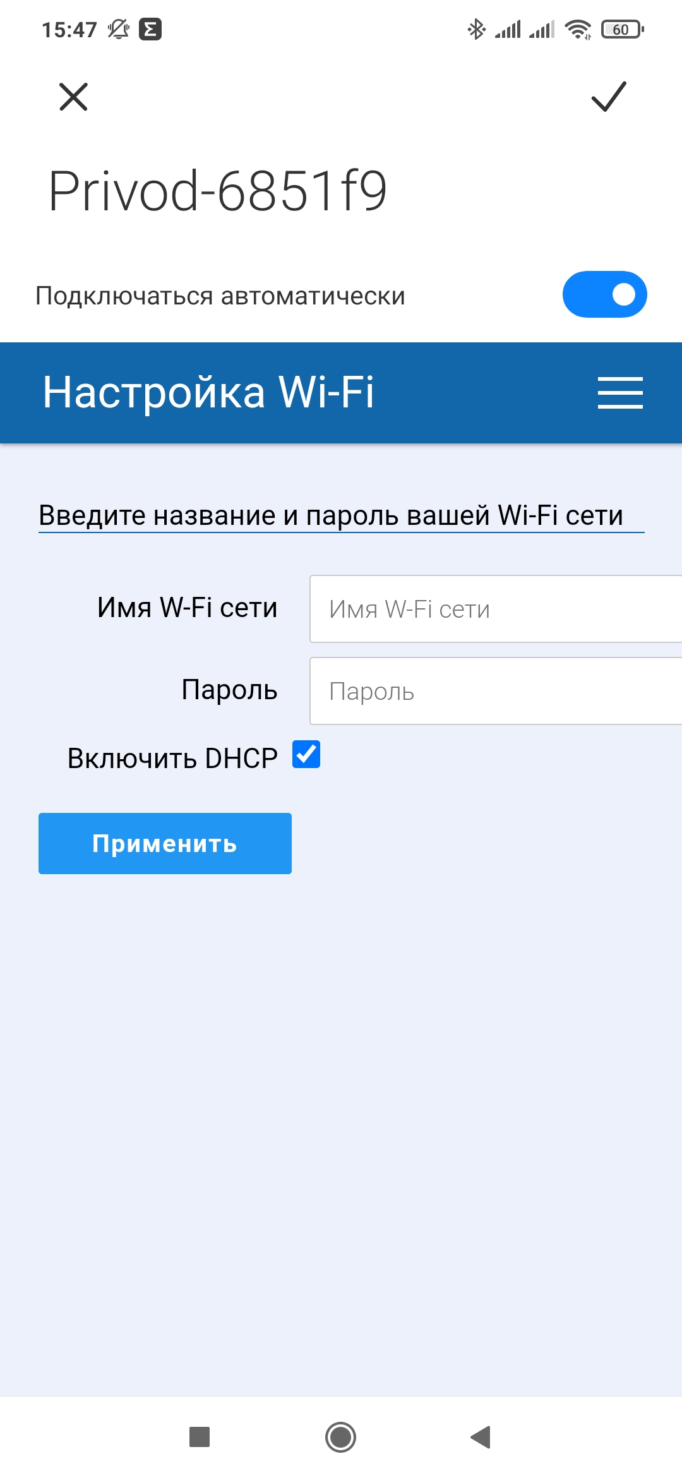Tap the Подключаться автоматически label
This screenshot has height=1478, width=682.
[220, 296]
